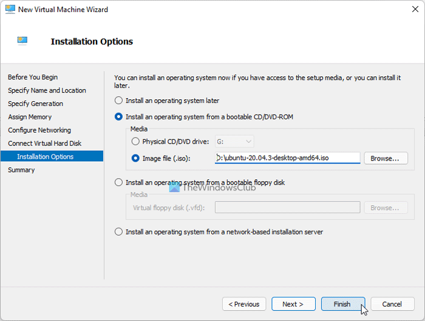
Task: Open the Assign Memory step
Action: (x=30, y=117)
